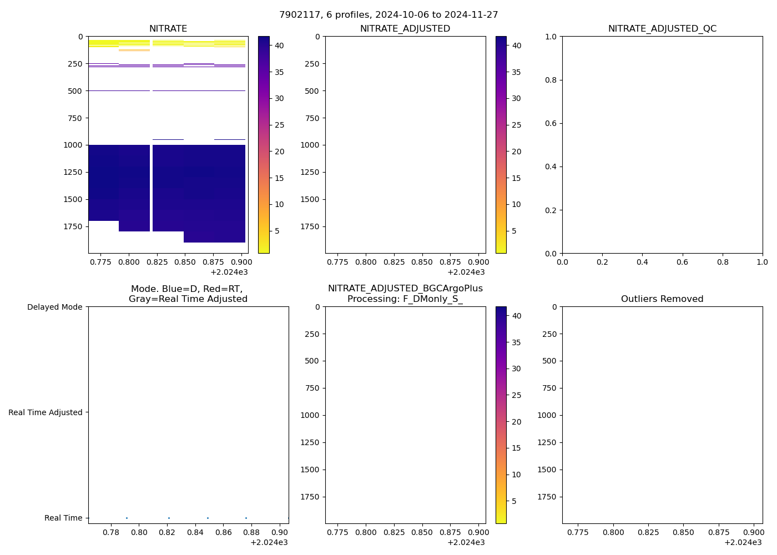Click the empty NITRATE_ADJUSTED_QC plot area
Screen dimensions: 777x555
click(x=662, y=144)
